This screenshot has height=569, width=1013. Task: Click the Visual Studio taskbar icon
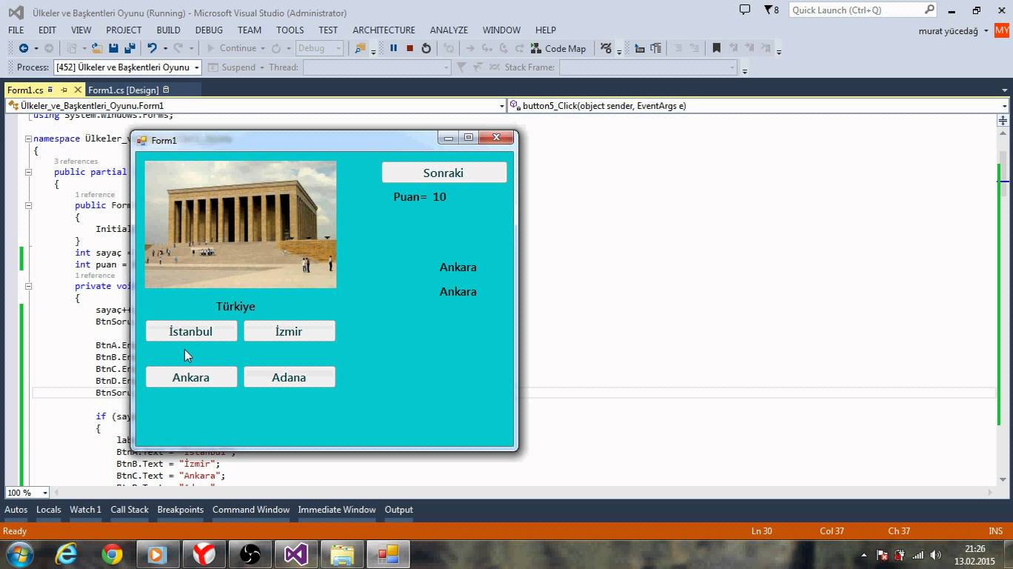click(x=296, y=554)
